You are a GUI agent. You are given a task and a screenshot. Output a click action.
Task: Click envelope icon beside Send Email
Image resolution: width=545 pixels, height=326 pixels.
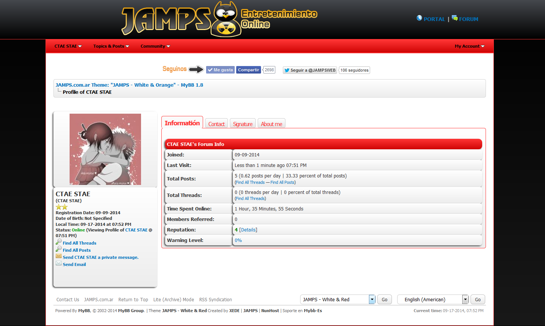[x=59, y=263]
